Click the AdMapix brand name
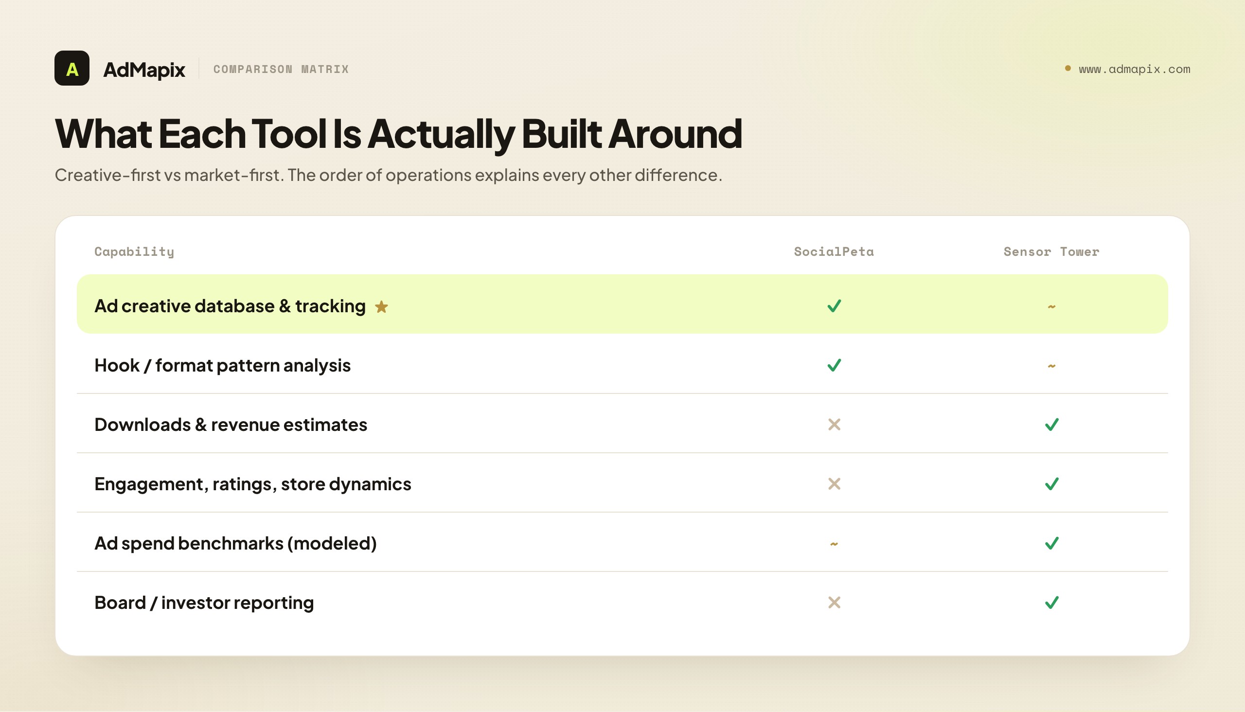Screen dimensions: 1245x712 click(x=144, y=70)
